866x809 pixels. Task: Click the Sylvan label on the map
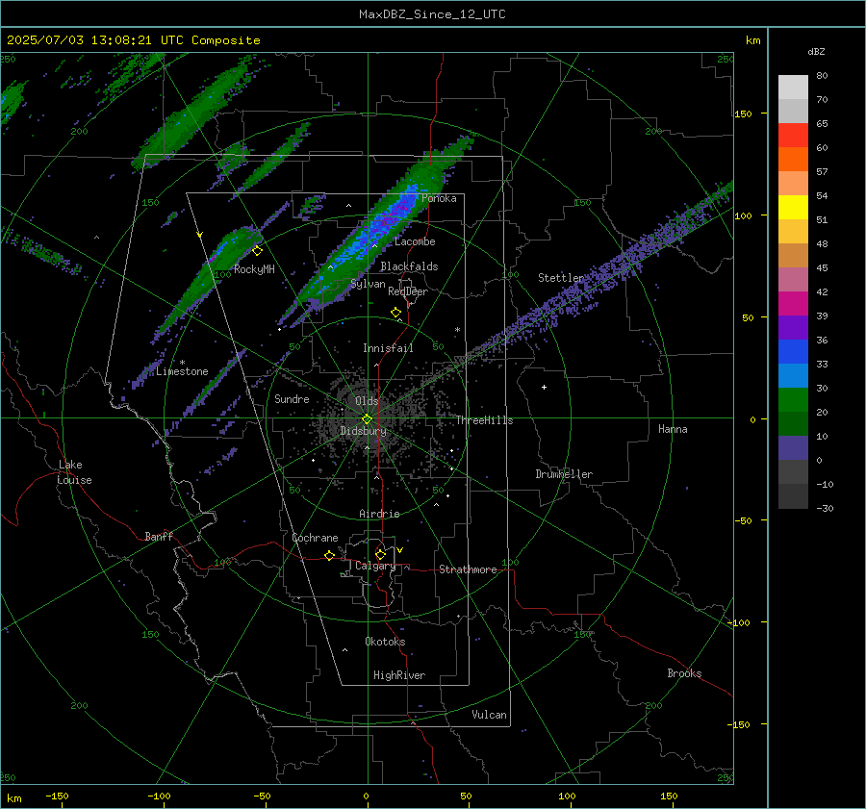369,284
